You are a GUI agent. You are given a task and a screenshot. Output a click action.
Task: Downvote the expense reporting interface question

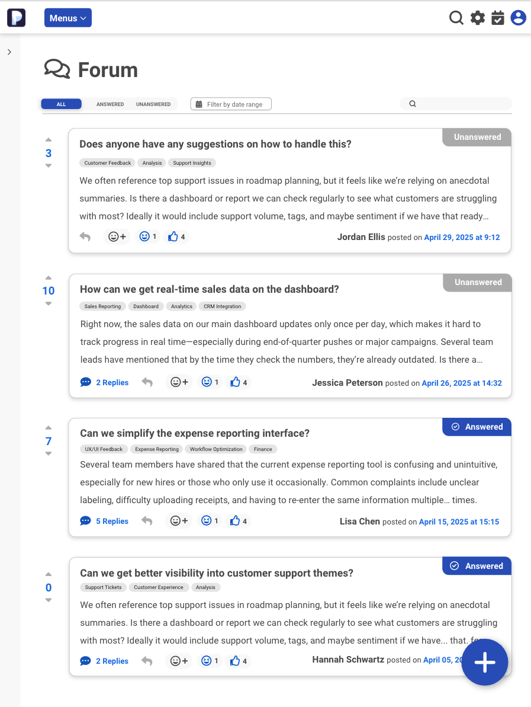click(x=49, y=454)
